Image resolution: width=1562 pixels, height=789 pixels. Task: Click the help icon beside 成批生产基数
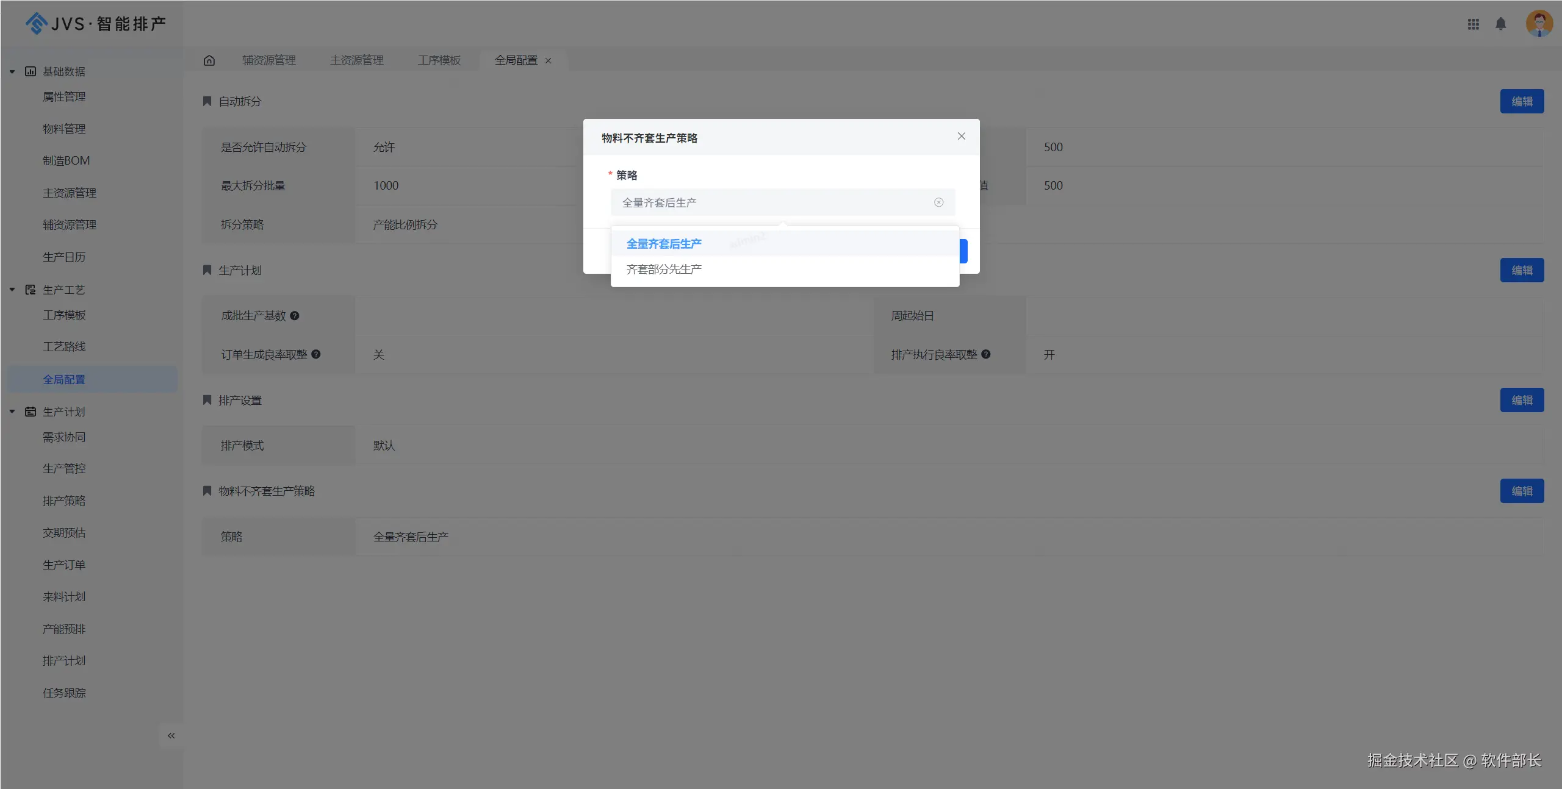[x=295, y=316]
